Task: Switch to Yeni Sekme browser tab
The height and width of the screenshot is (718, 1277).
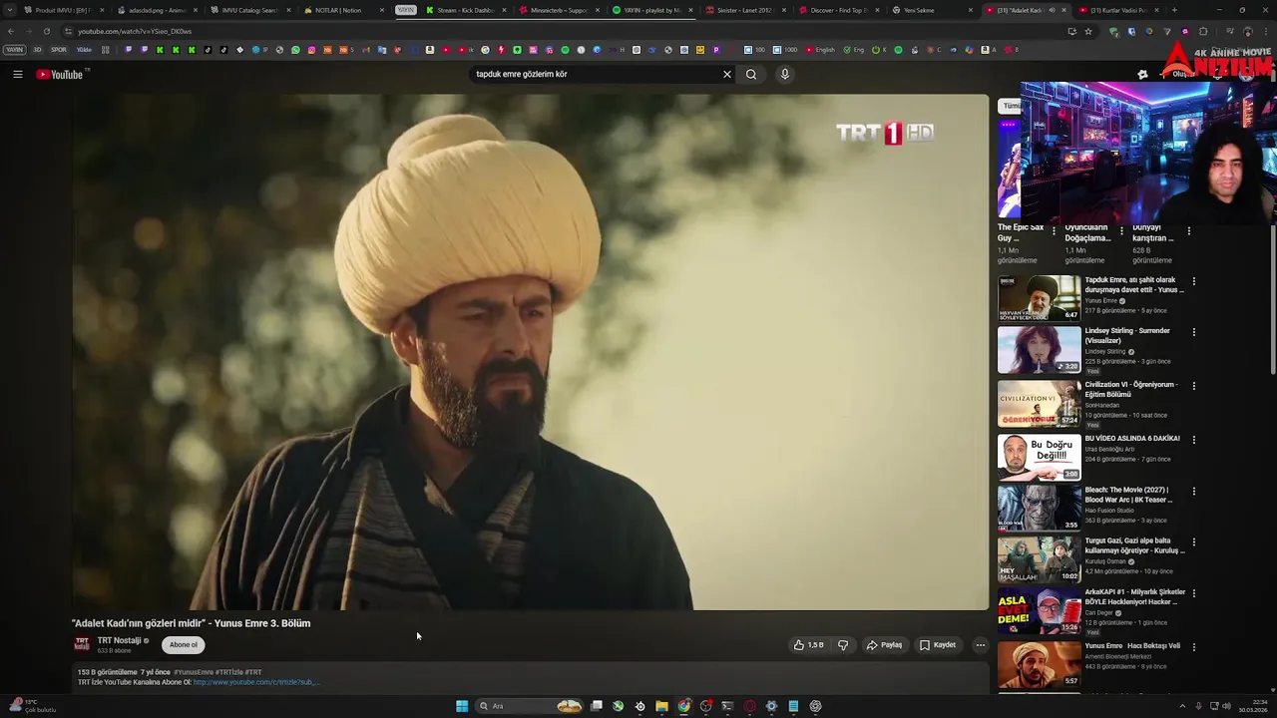Action: click(931, 10)
